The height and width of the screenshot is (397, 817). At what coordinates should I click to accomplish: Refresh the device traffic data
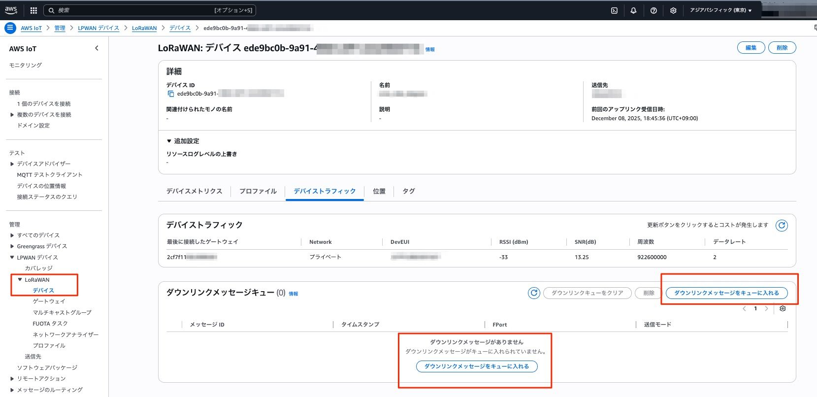[782, 226]
